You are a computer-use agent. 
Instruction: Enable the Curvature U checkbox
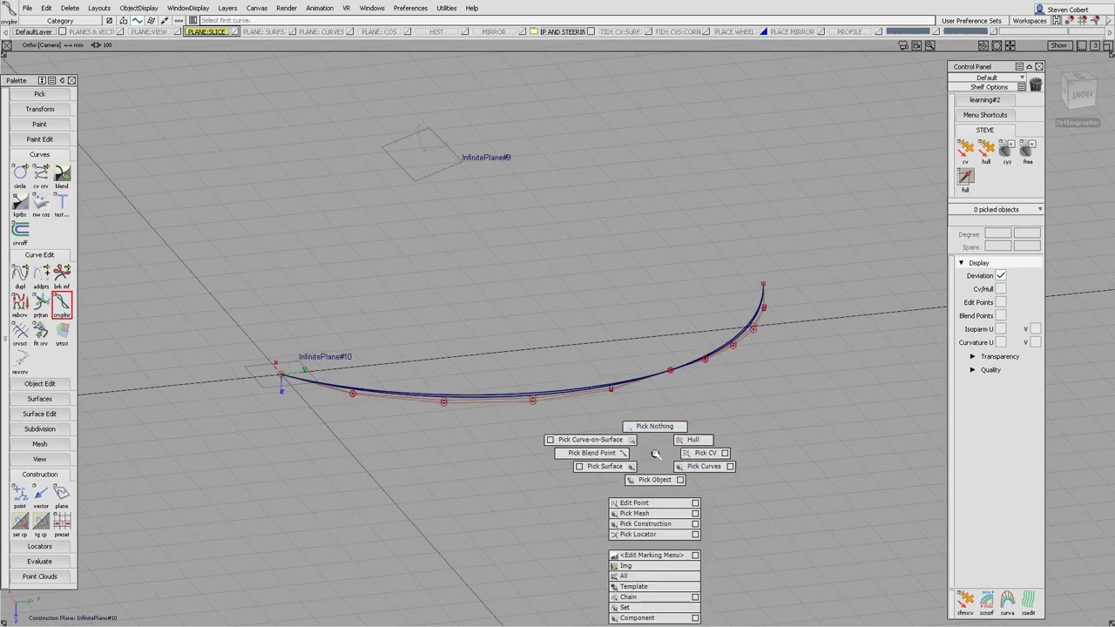(x=1001, y=342)
